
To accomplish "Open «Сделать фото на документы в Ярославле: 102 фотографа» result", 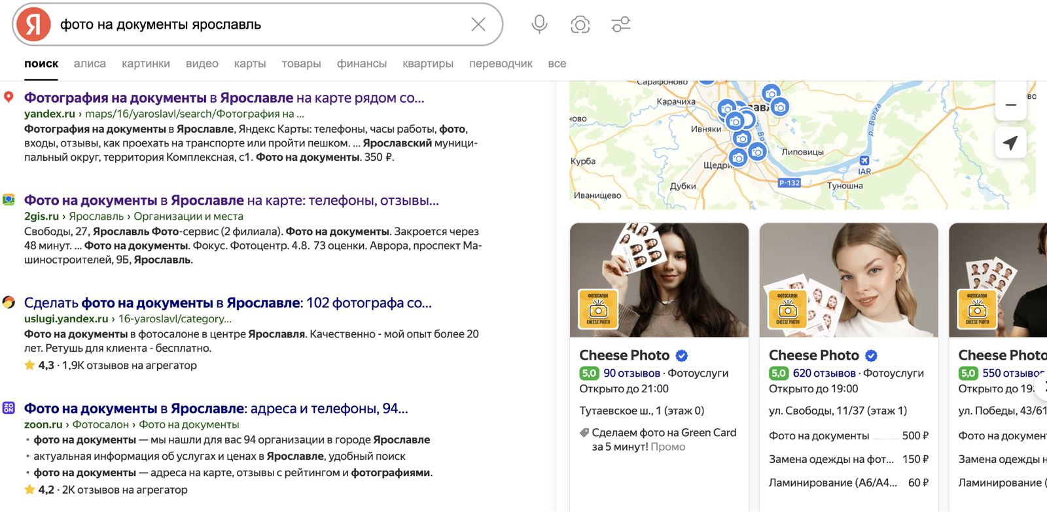I will pos(228,303).
